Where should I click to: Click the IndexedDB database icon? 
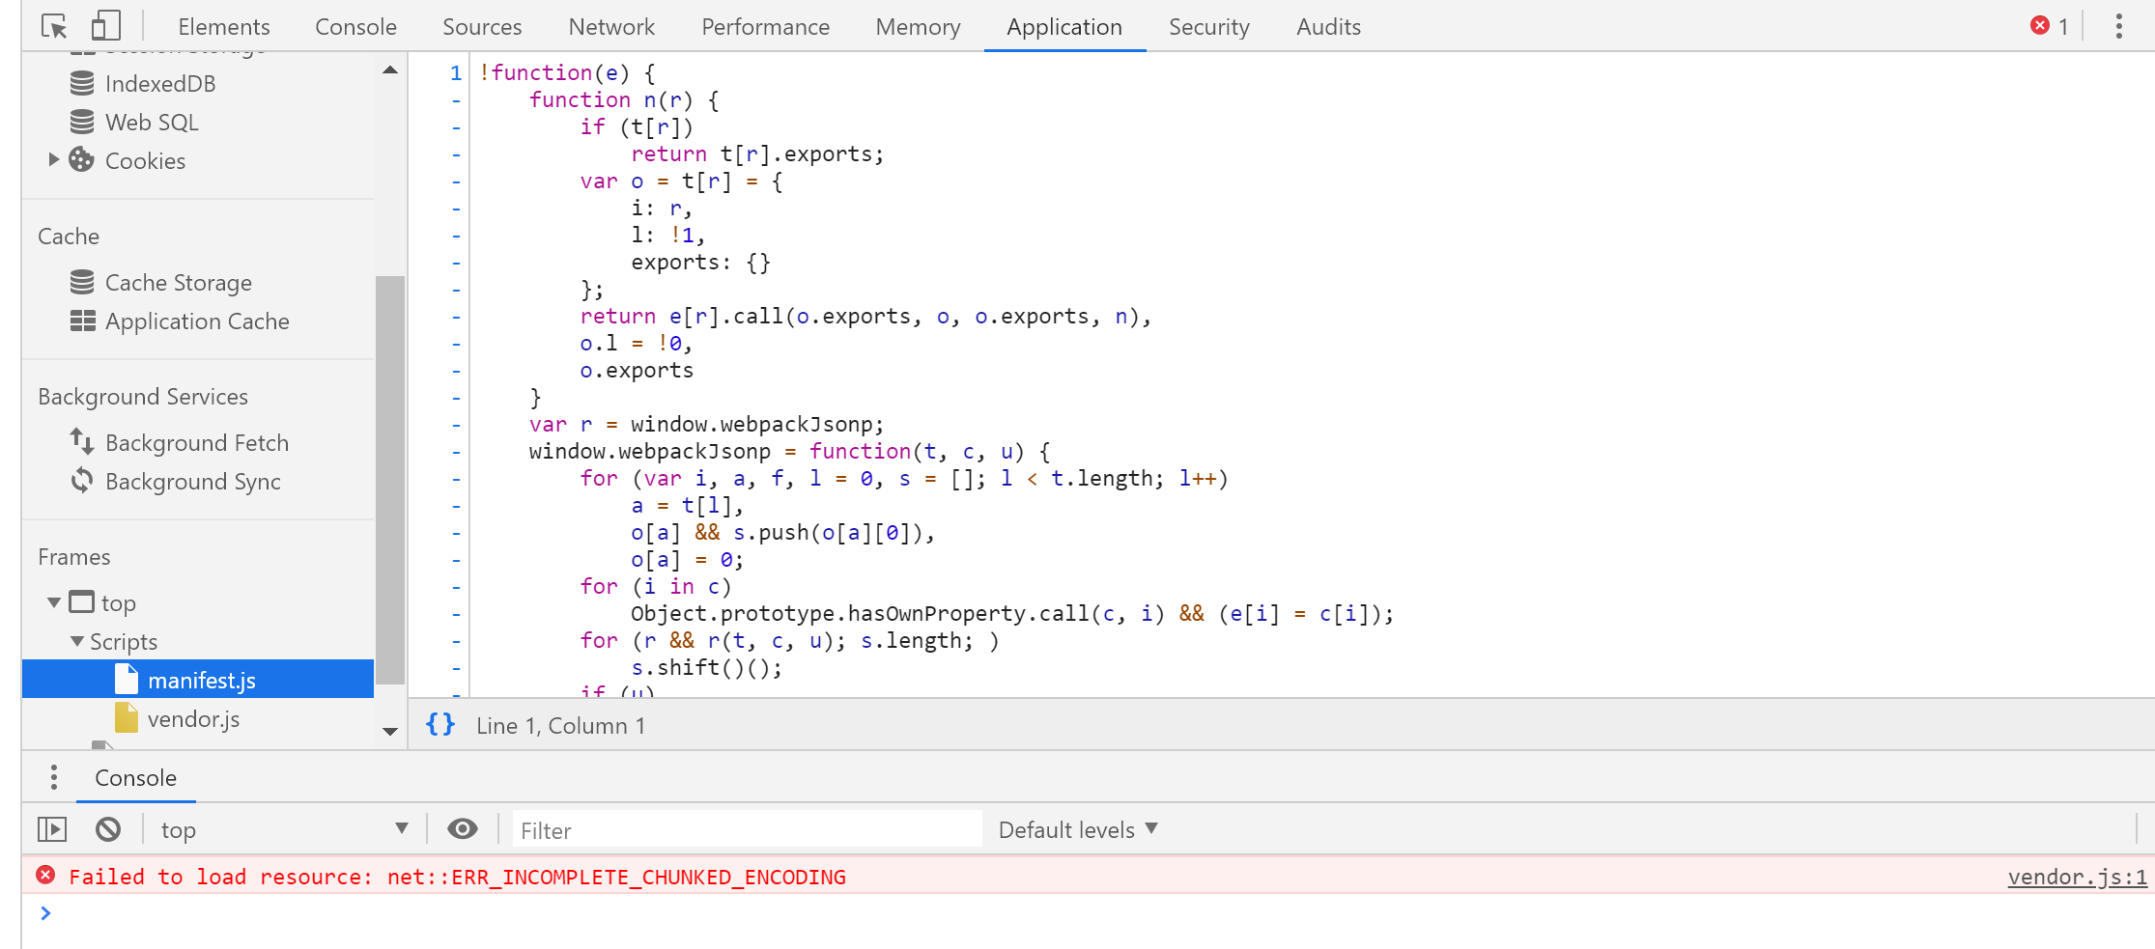82,83
